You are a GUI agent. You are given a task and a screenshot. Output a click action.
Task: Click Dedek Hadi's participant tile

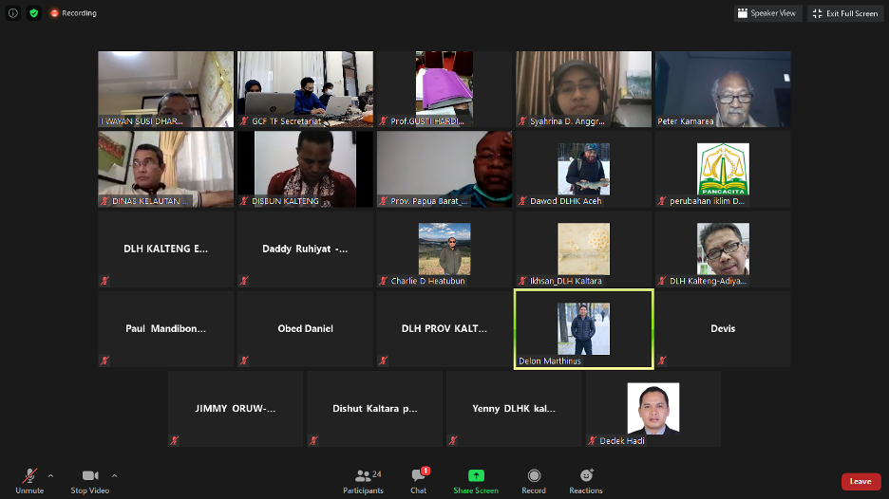pyautogui.click(x=653, y=409)
